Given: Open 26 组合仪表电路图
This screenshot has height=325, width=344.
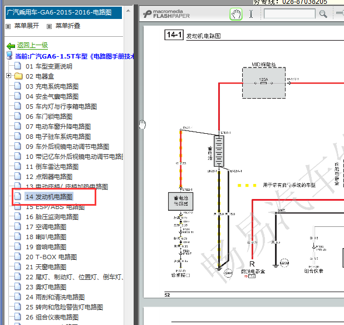Looking at the screenshot, I should click(52, 317).
